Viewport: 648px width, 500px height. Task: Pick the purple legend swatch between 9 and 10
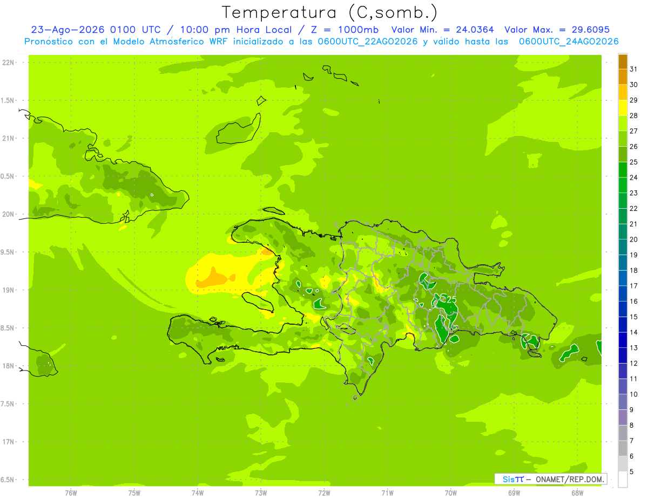(x=623, y=402)
